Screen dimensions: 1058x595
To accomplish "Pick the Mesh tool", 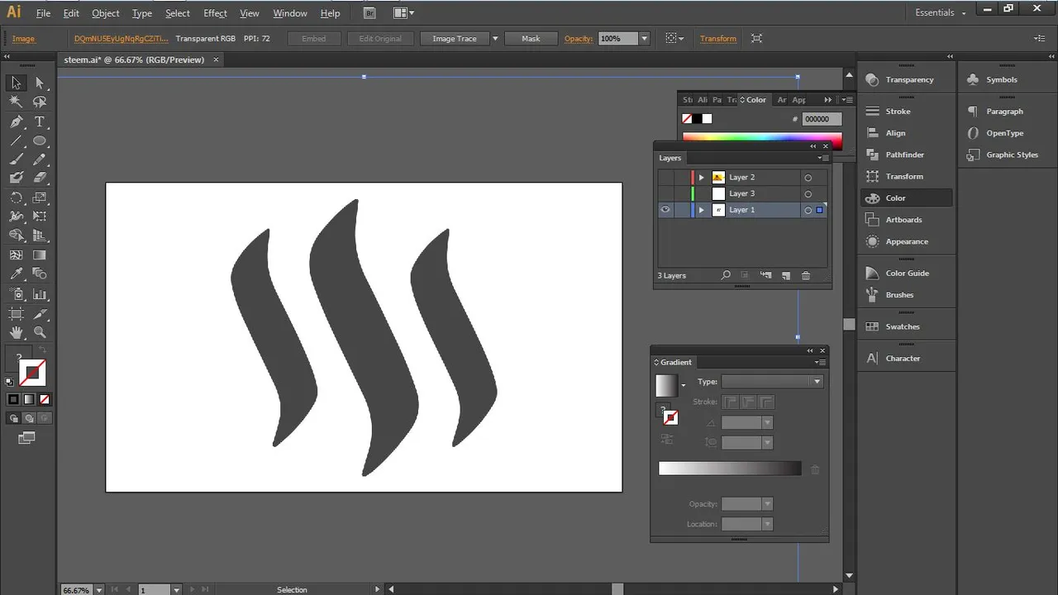I will point(16,255).
